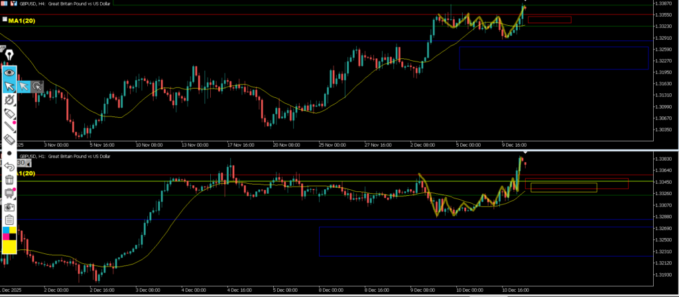Select the yellow color swatch
This screenshot has height=297, width=679.
point(9,247)
